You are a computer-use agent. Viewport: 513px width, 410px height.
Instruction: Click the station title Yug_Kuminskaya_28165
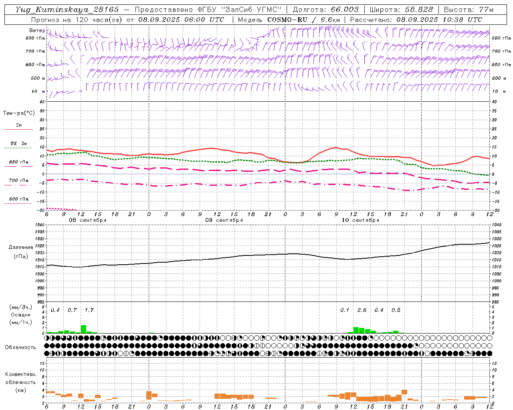coord(67,10)
